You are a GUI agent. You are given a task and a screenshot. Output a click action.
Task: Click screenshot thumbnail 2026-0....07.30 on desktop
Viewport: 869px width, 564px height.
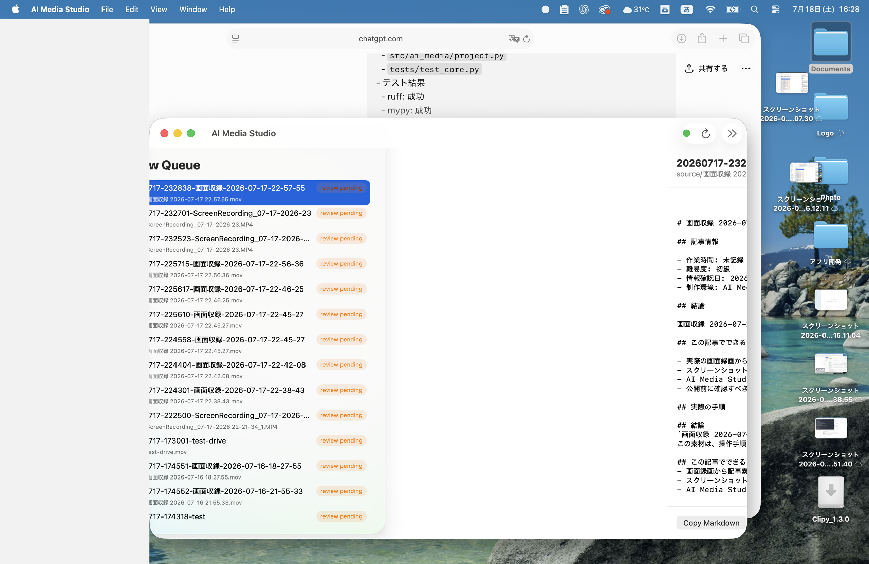[792, 83]
